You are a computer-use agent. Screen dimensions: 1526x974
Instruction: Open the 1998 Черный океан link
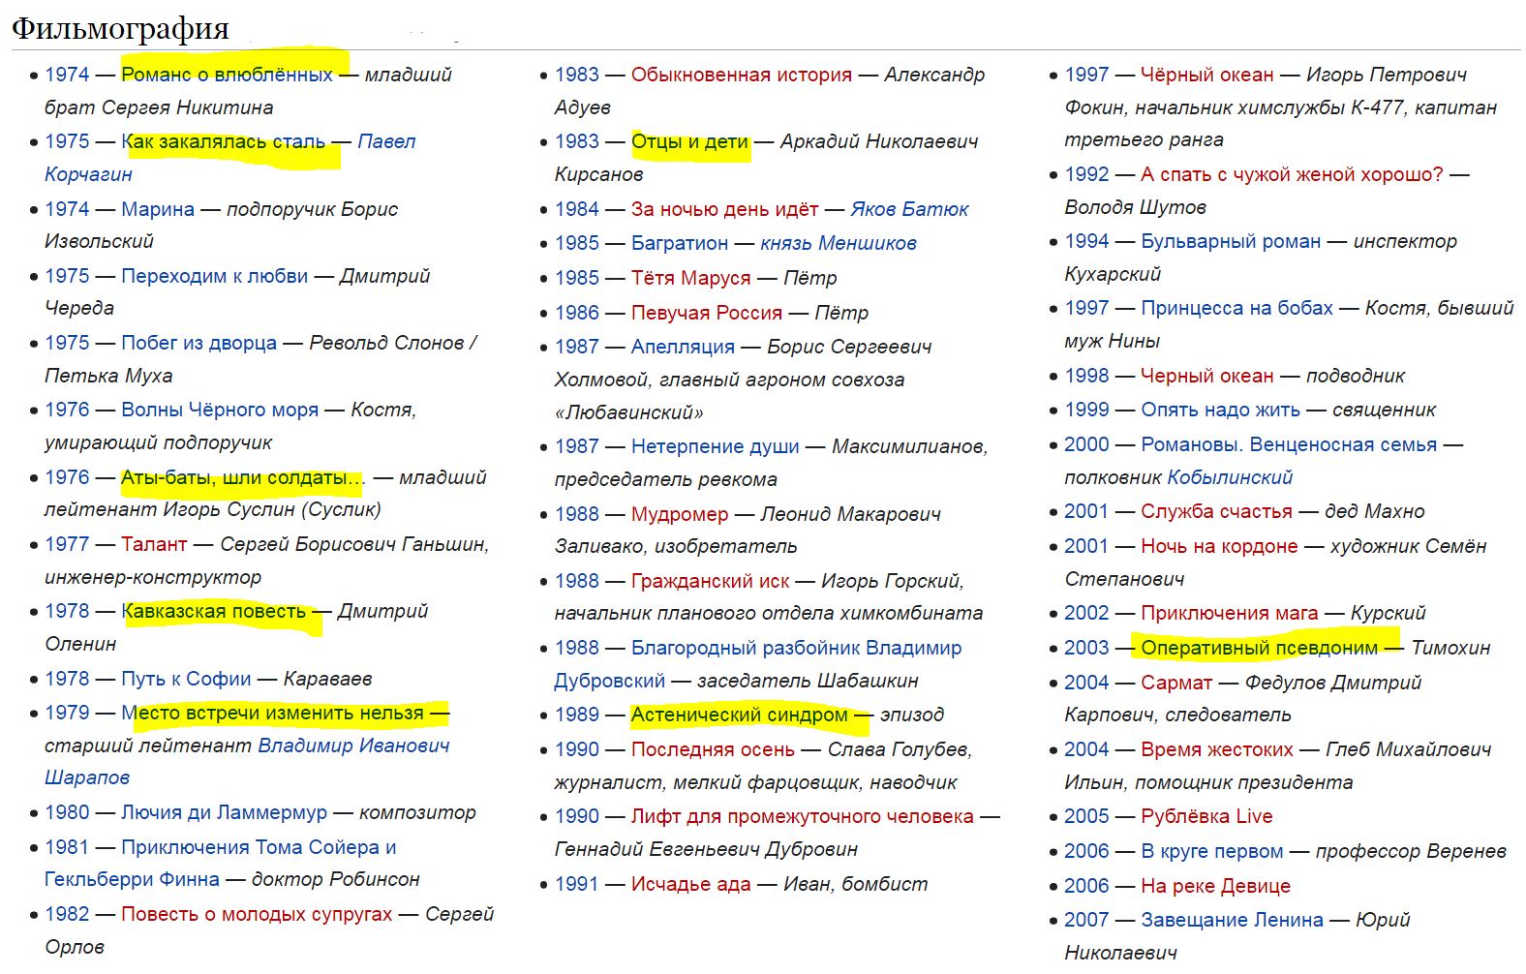click(x=1207, y=376)
